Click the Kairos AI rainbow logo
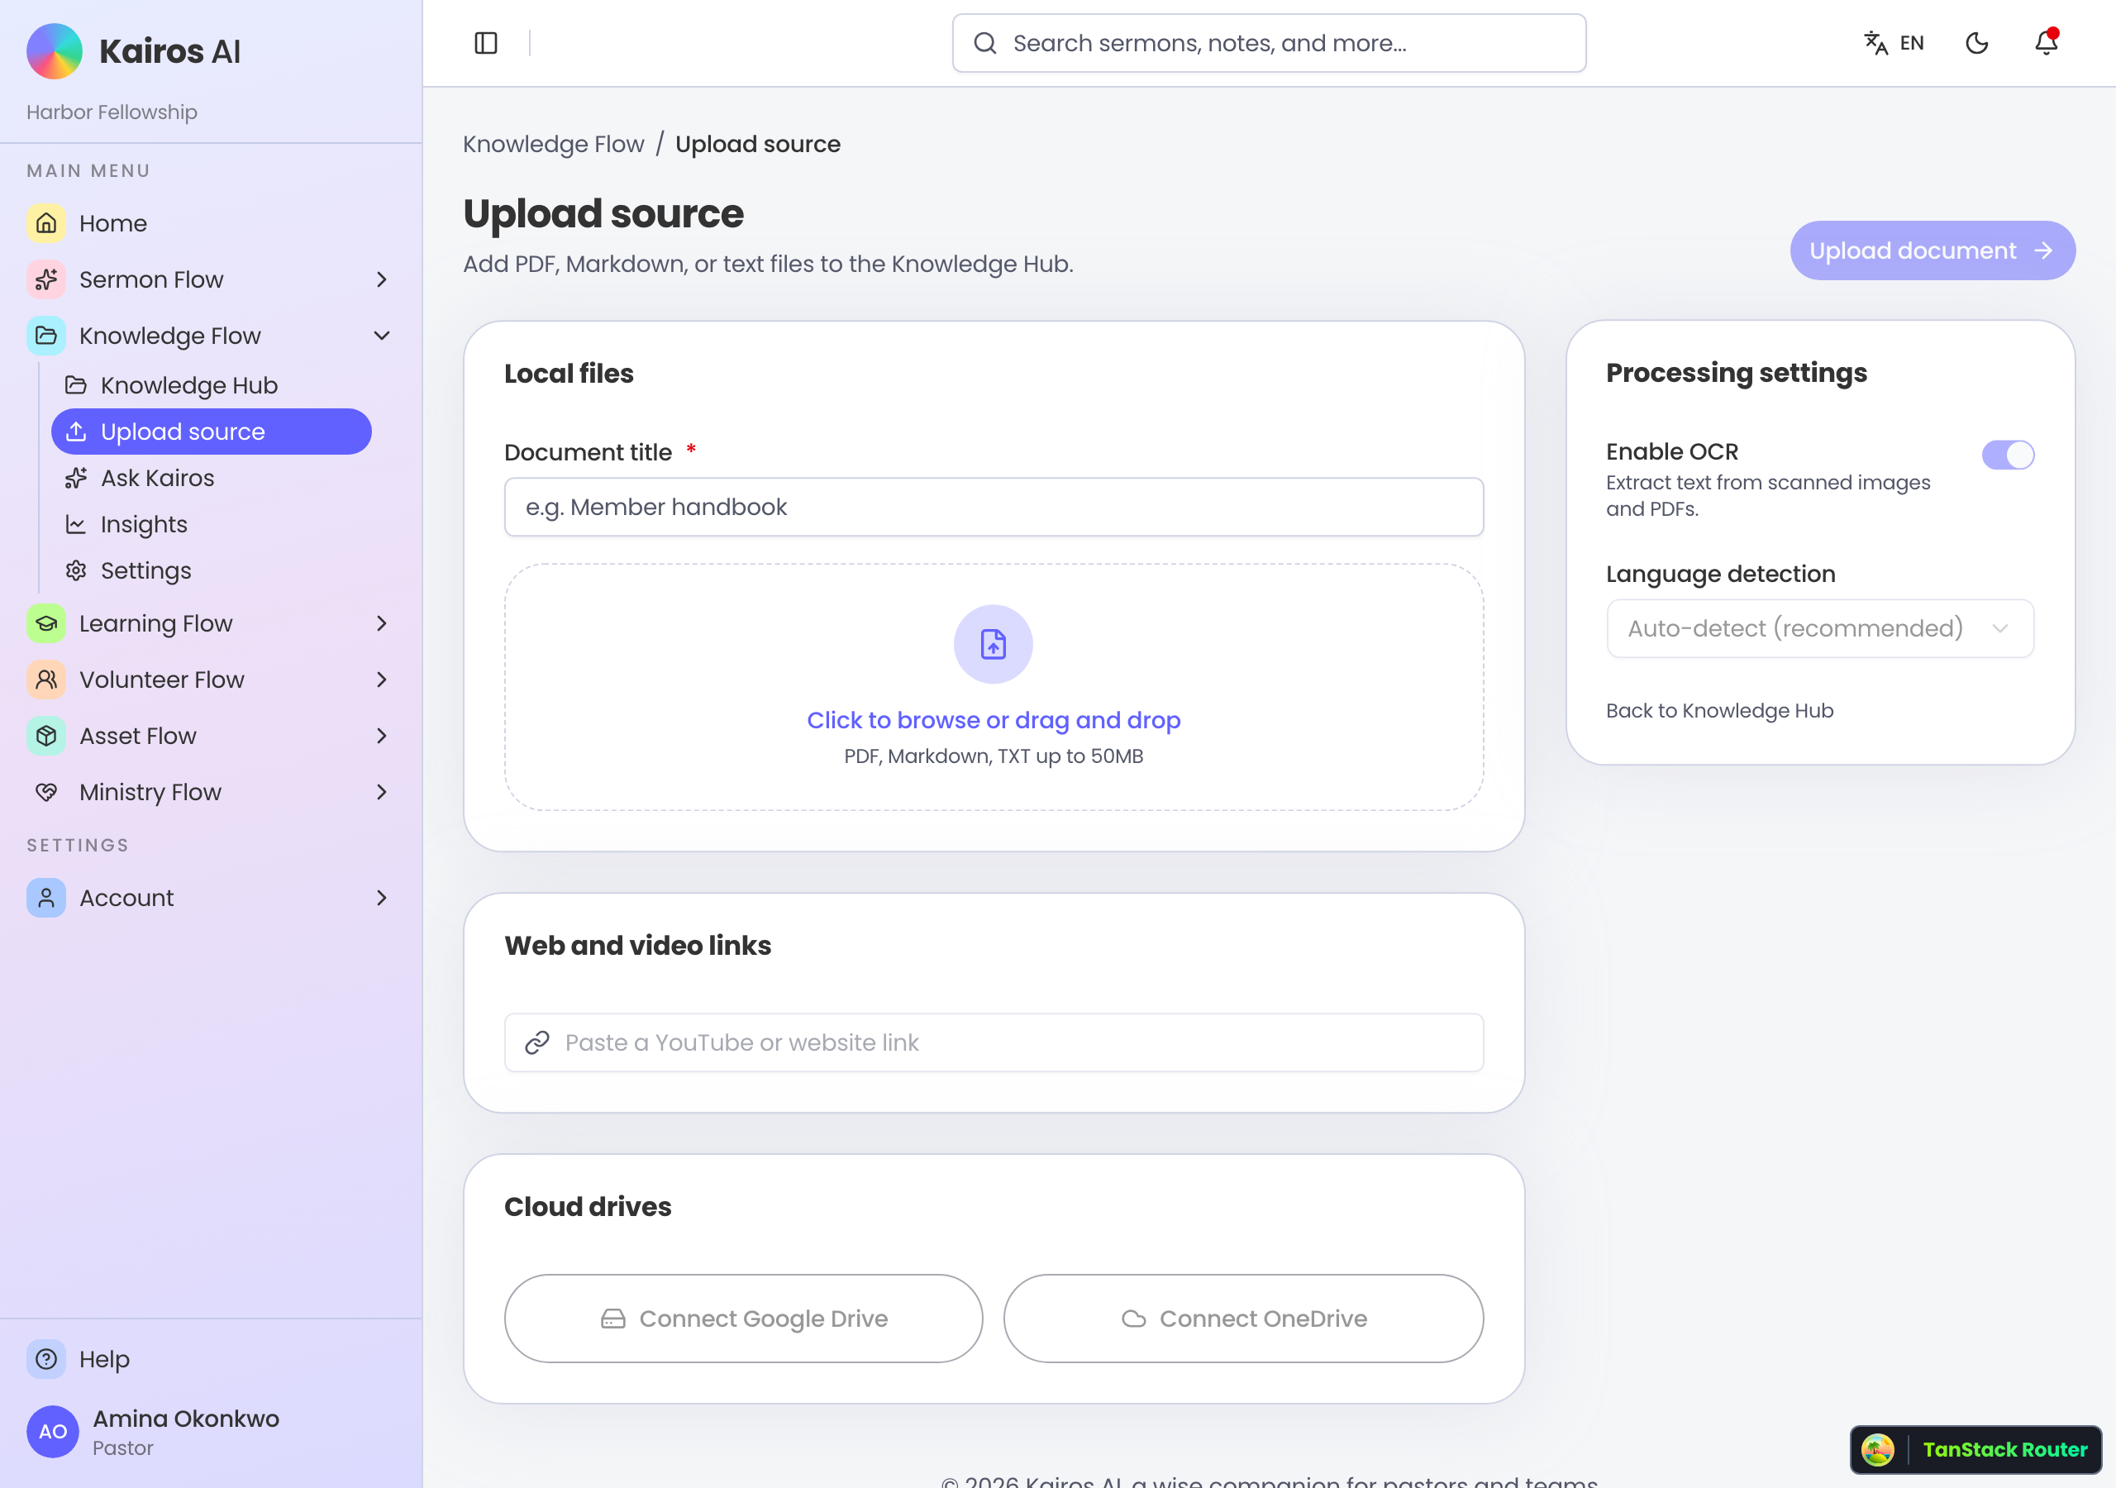This screenshot has height=1488, width=2116. pyautogui.click(x=55, y=50)
